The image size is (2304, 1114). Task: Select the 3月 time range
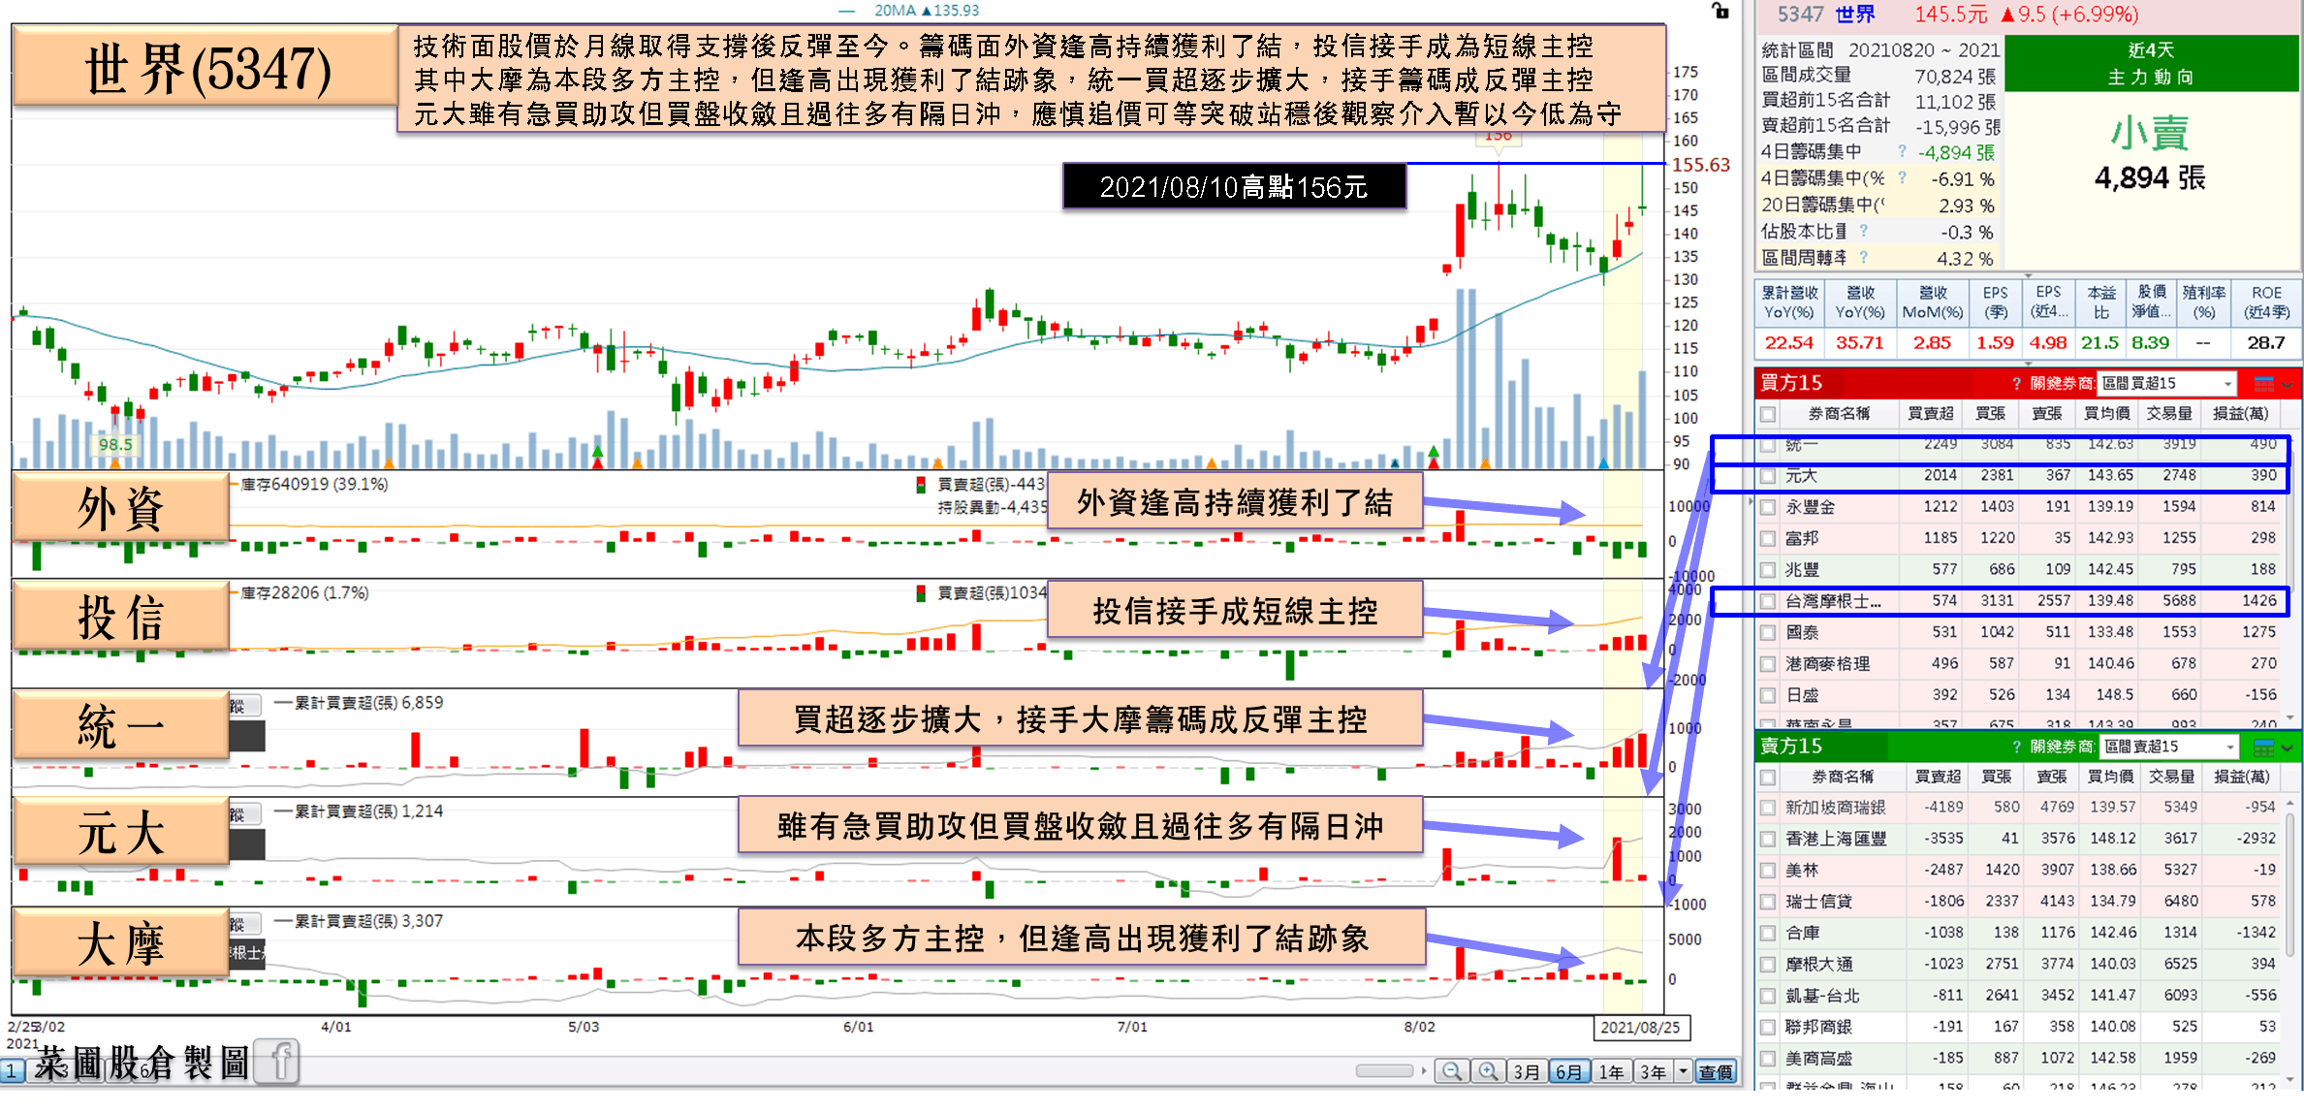tap(1527, 1071)
